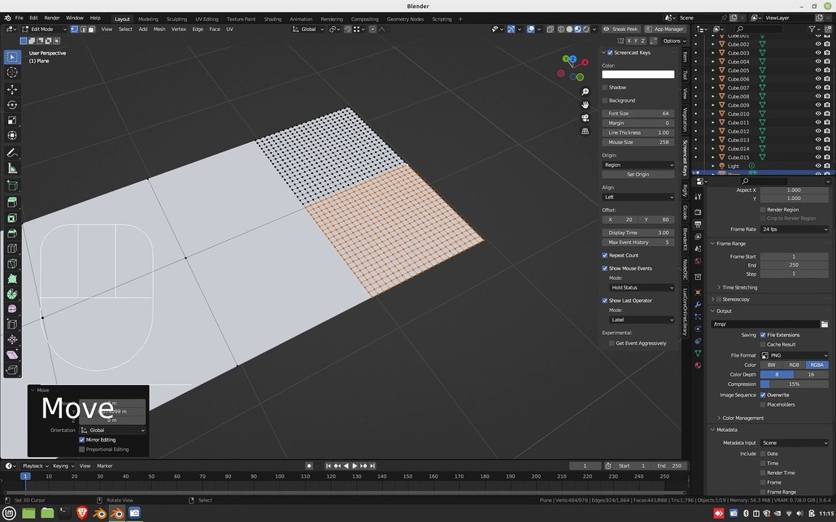Open the Vegetation sidebar tab
836x522 pixels.
[685, 120]
